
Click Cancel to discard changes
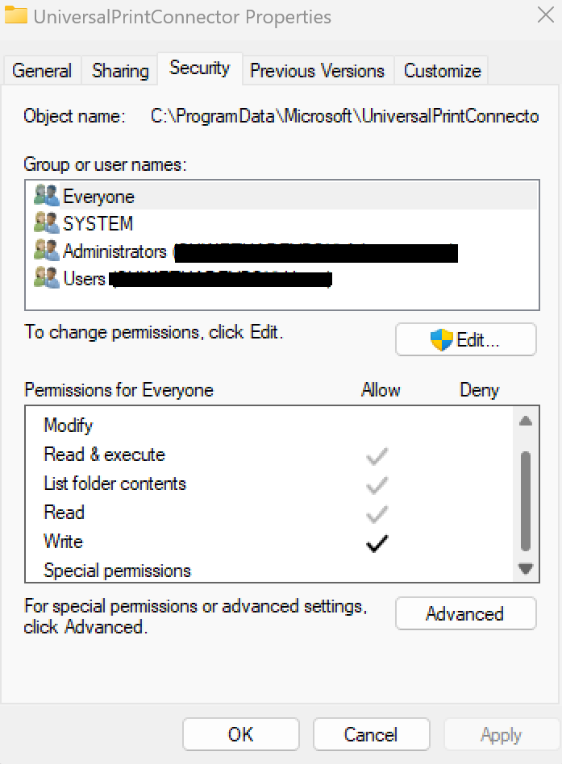(371, 734)
